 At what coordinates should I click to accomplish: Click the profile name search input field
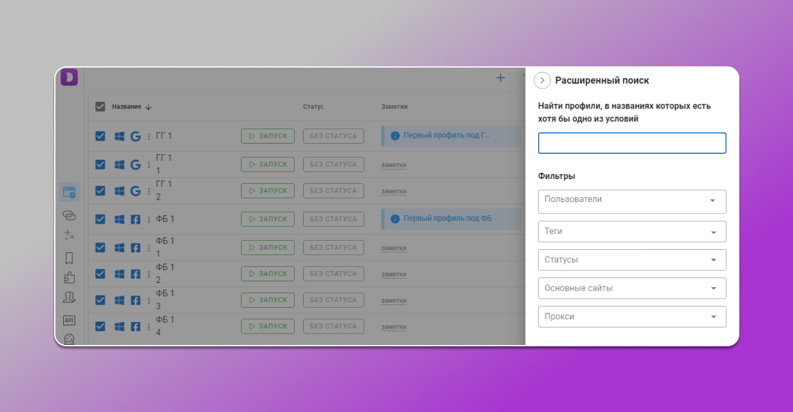click(632, 144)
